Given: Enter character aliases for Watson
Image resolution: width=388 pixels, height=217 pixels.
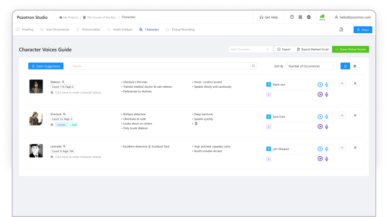Looking at the screenshot, I should click(x=78, y=92).
